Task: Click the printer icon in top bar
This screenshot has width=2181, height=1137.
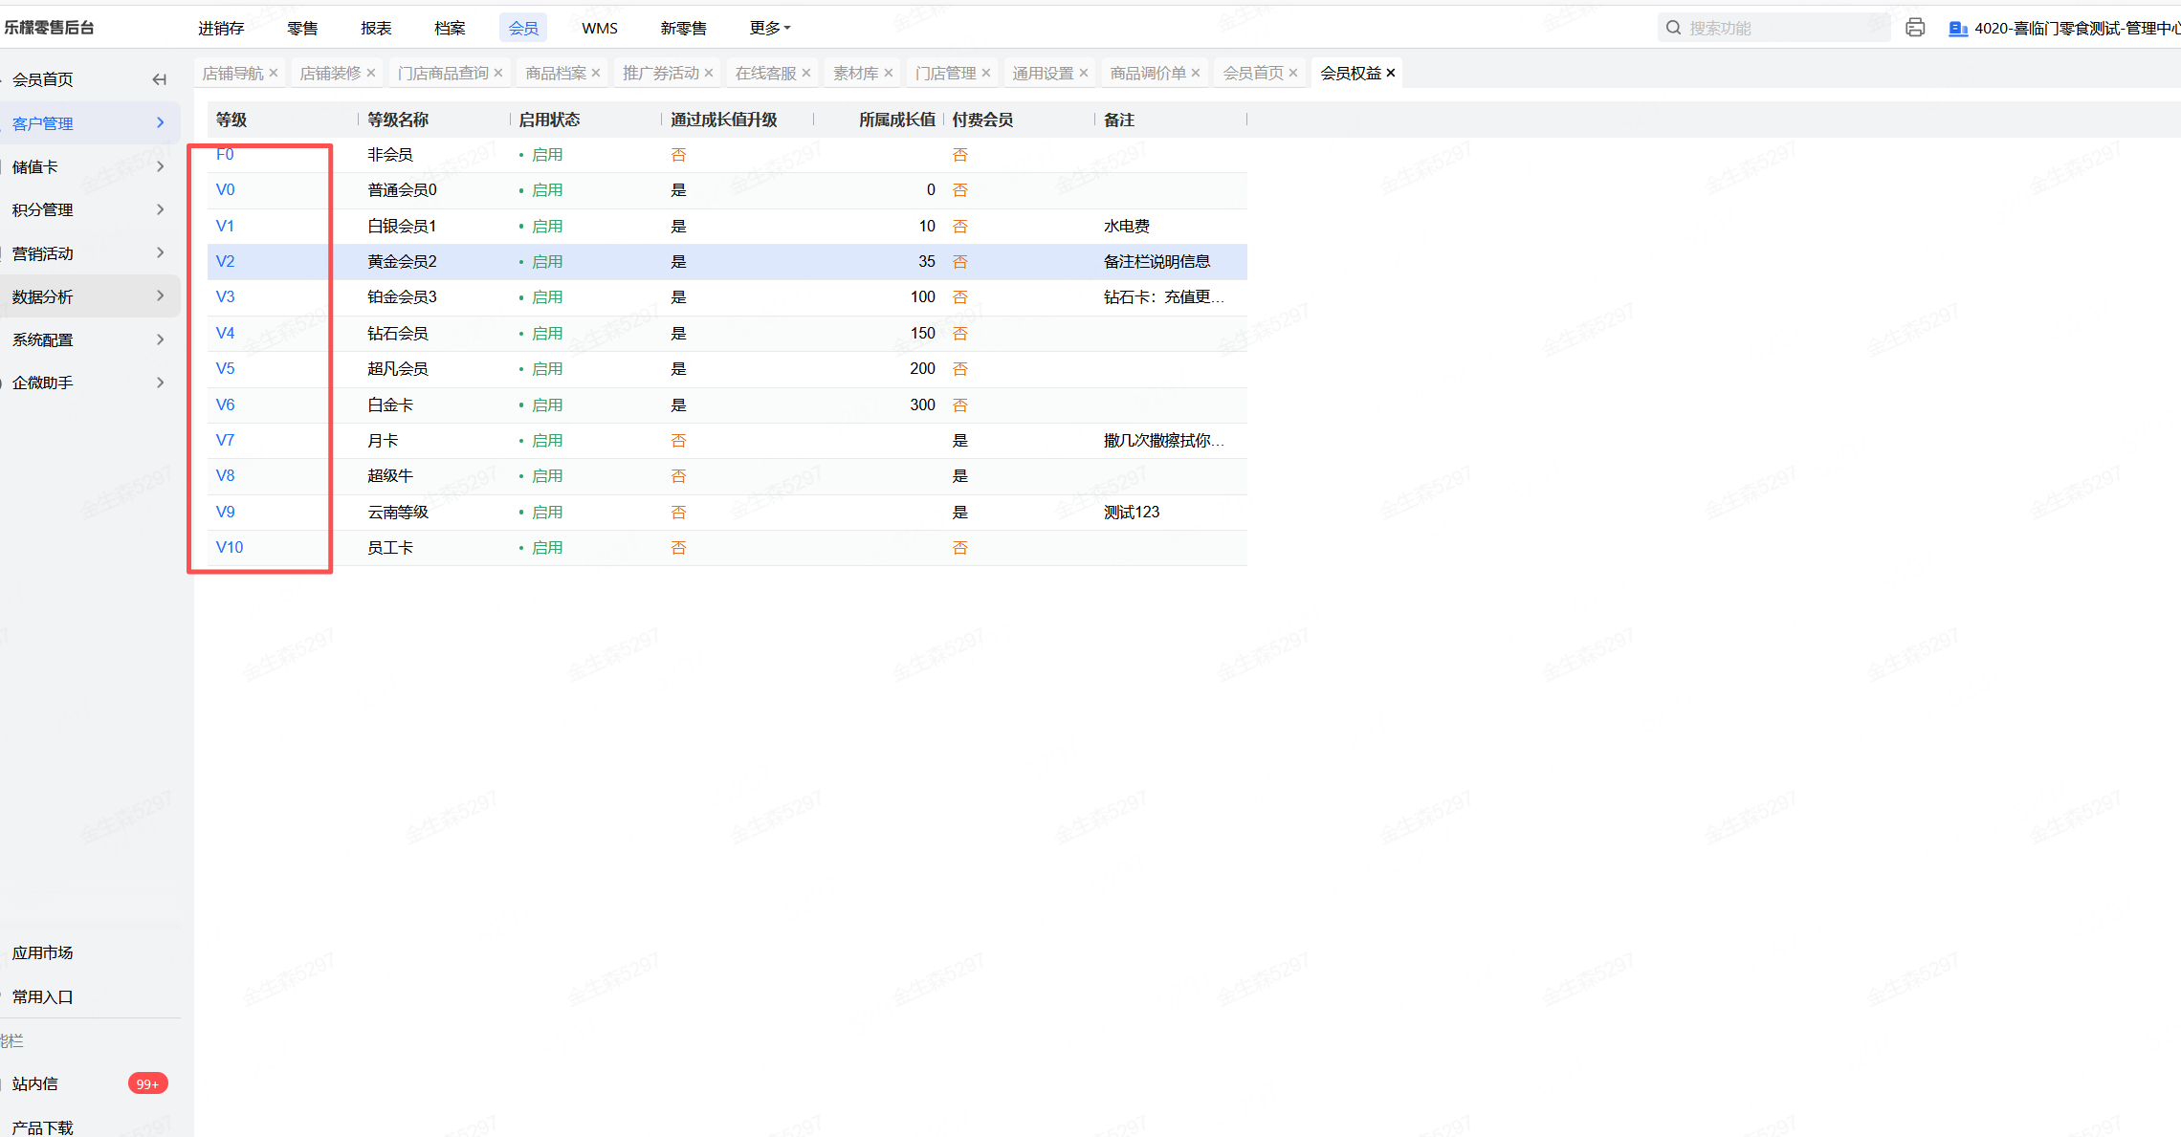Action: [1914, 28]
